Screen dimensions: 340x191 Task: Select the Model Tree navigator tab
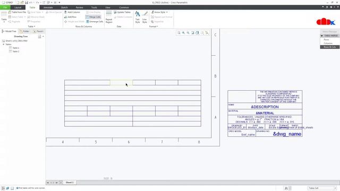(x=9, y=31)
